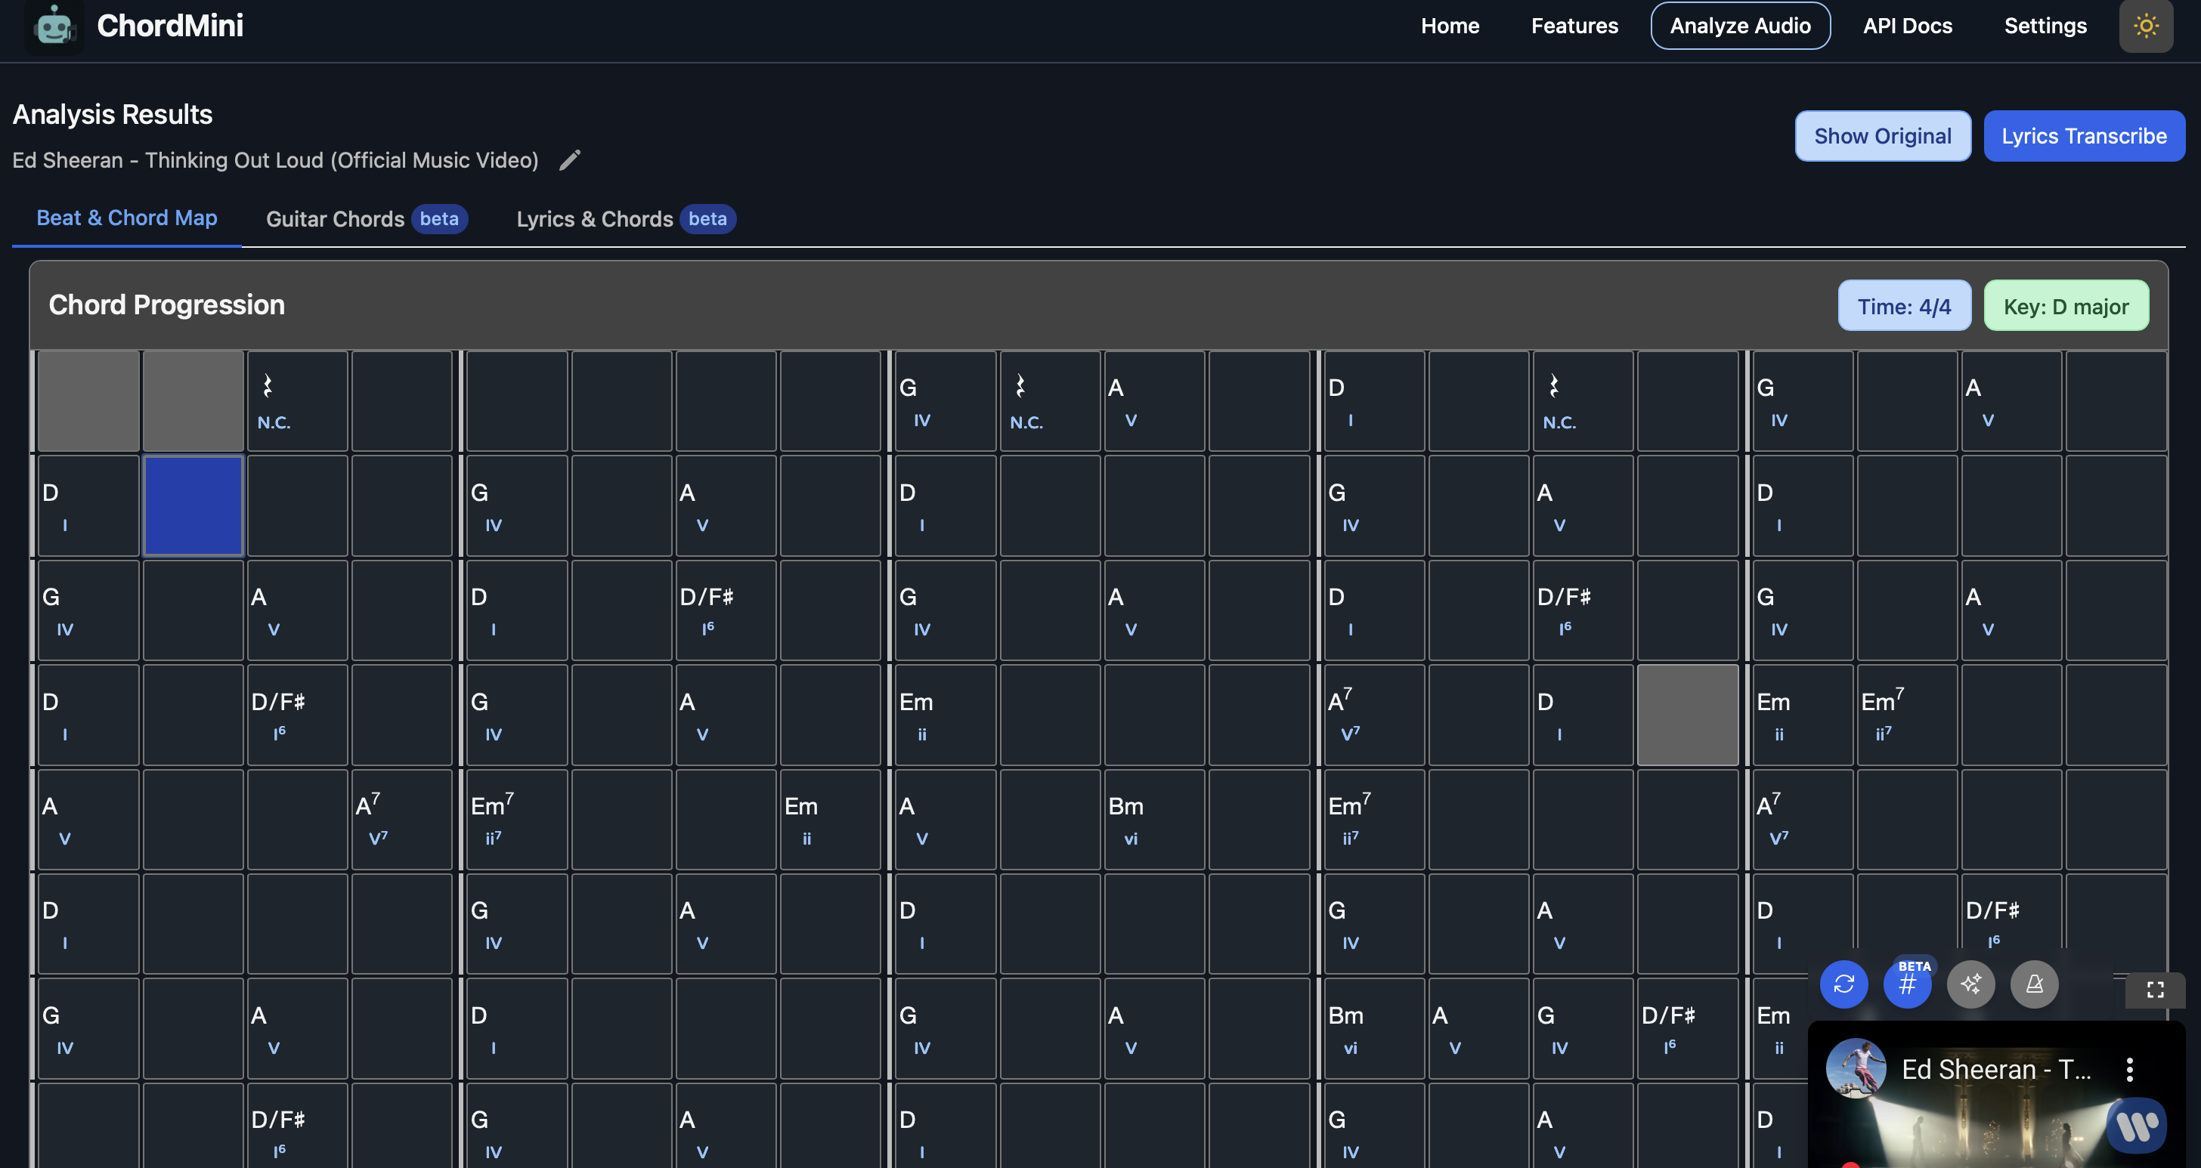
Task: Toggle the roman numeral BETA button
Action: pyautogui.click(x=1907, y=984)
